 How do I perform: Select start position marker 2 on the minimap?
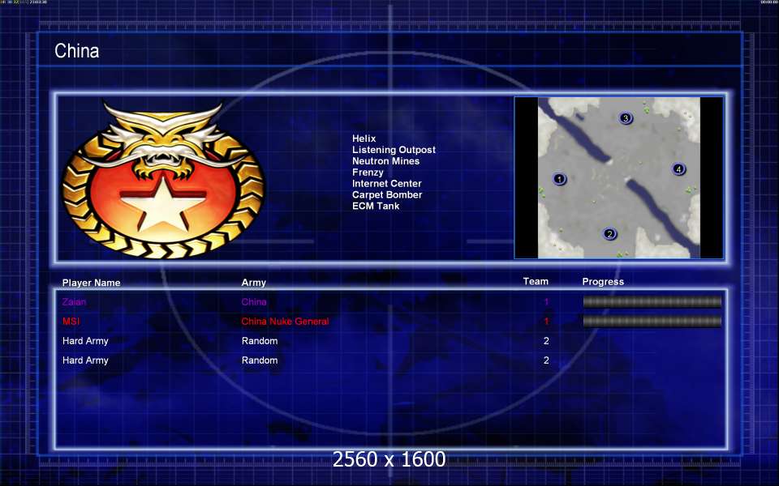609,234
